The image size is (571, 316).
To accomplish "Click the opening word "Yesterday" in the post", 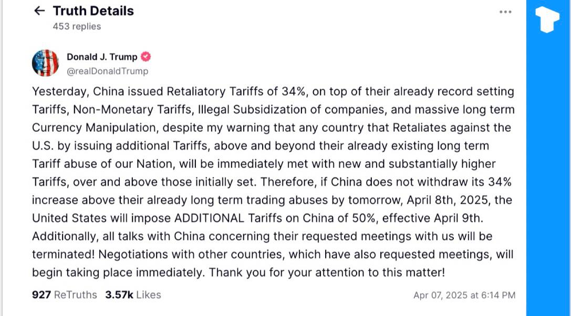I will (59, 91).
